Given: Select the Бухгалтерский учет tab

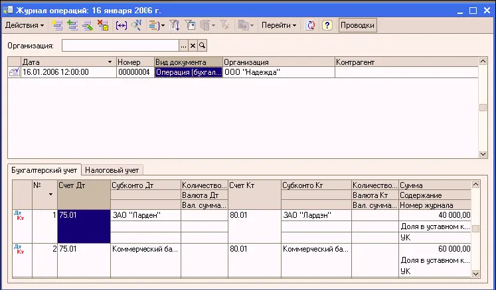Looking at the screenshot, I should (45, 170).
